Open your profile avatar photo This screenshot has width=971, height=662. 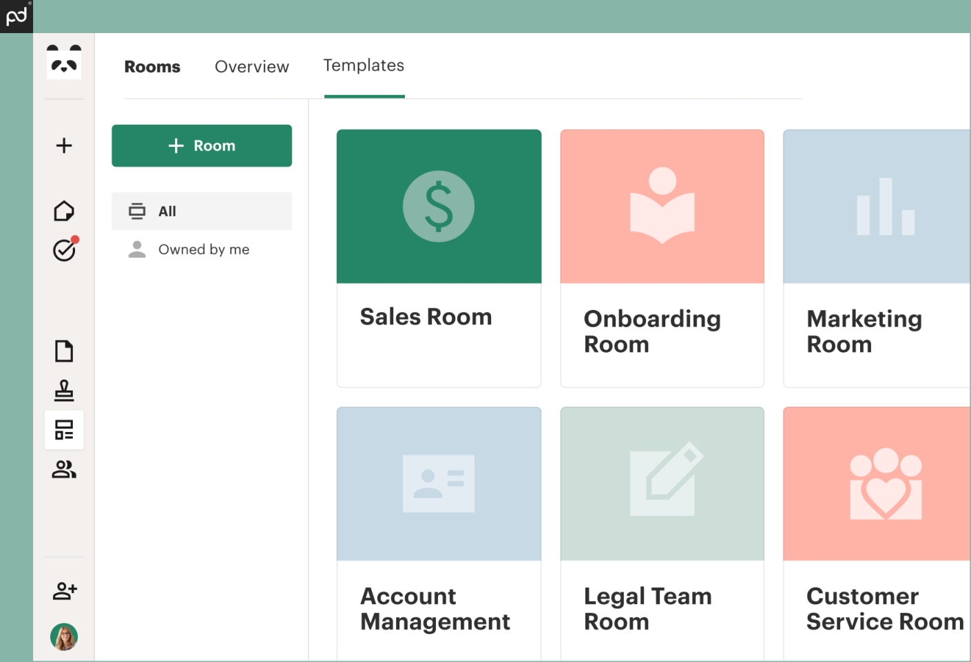pos(64,637)
